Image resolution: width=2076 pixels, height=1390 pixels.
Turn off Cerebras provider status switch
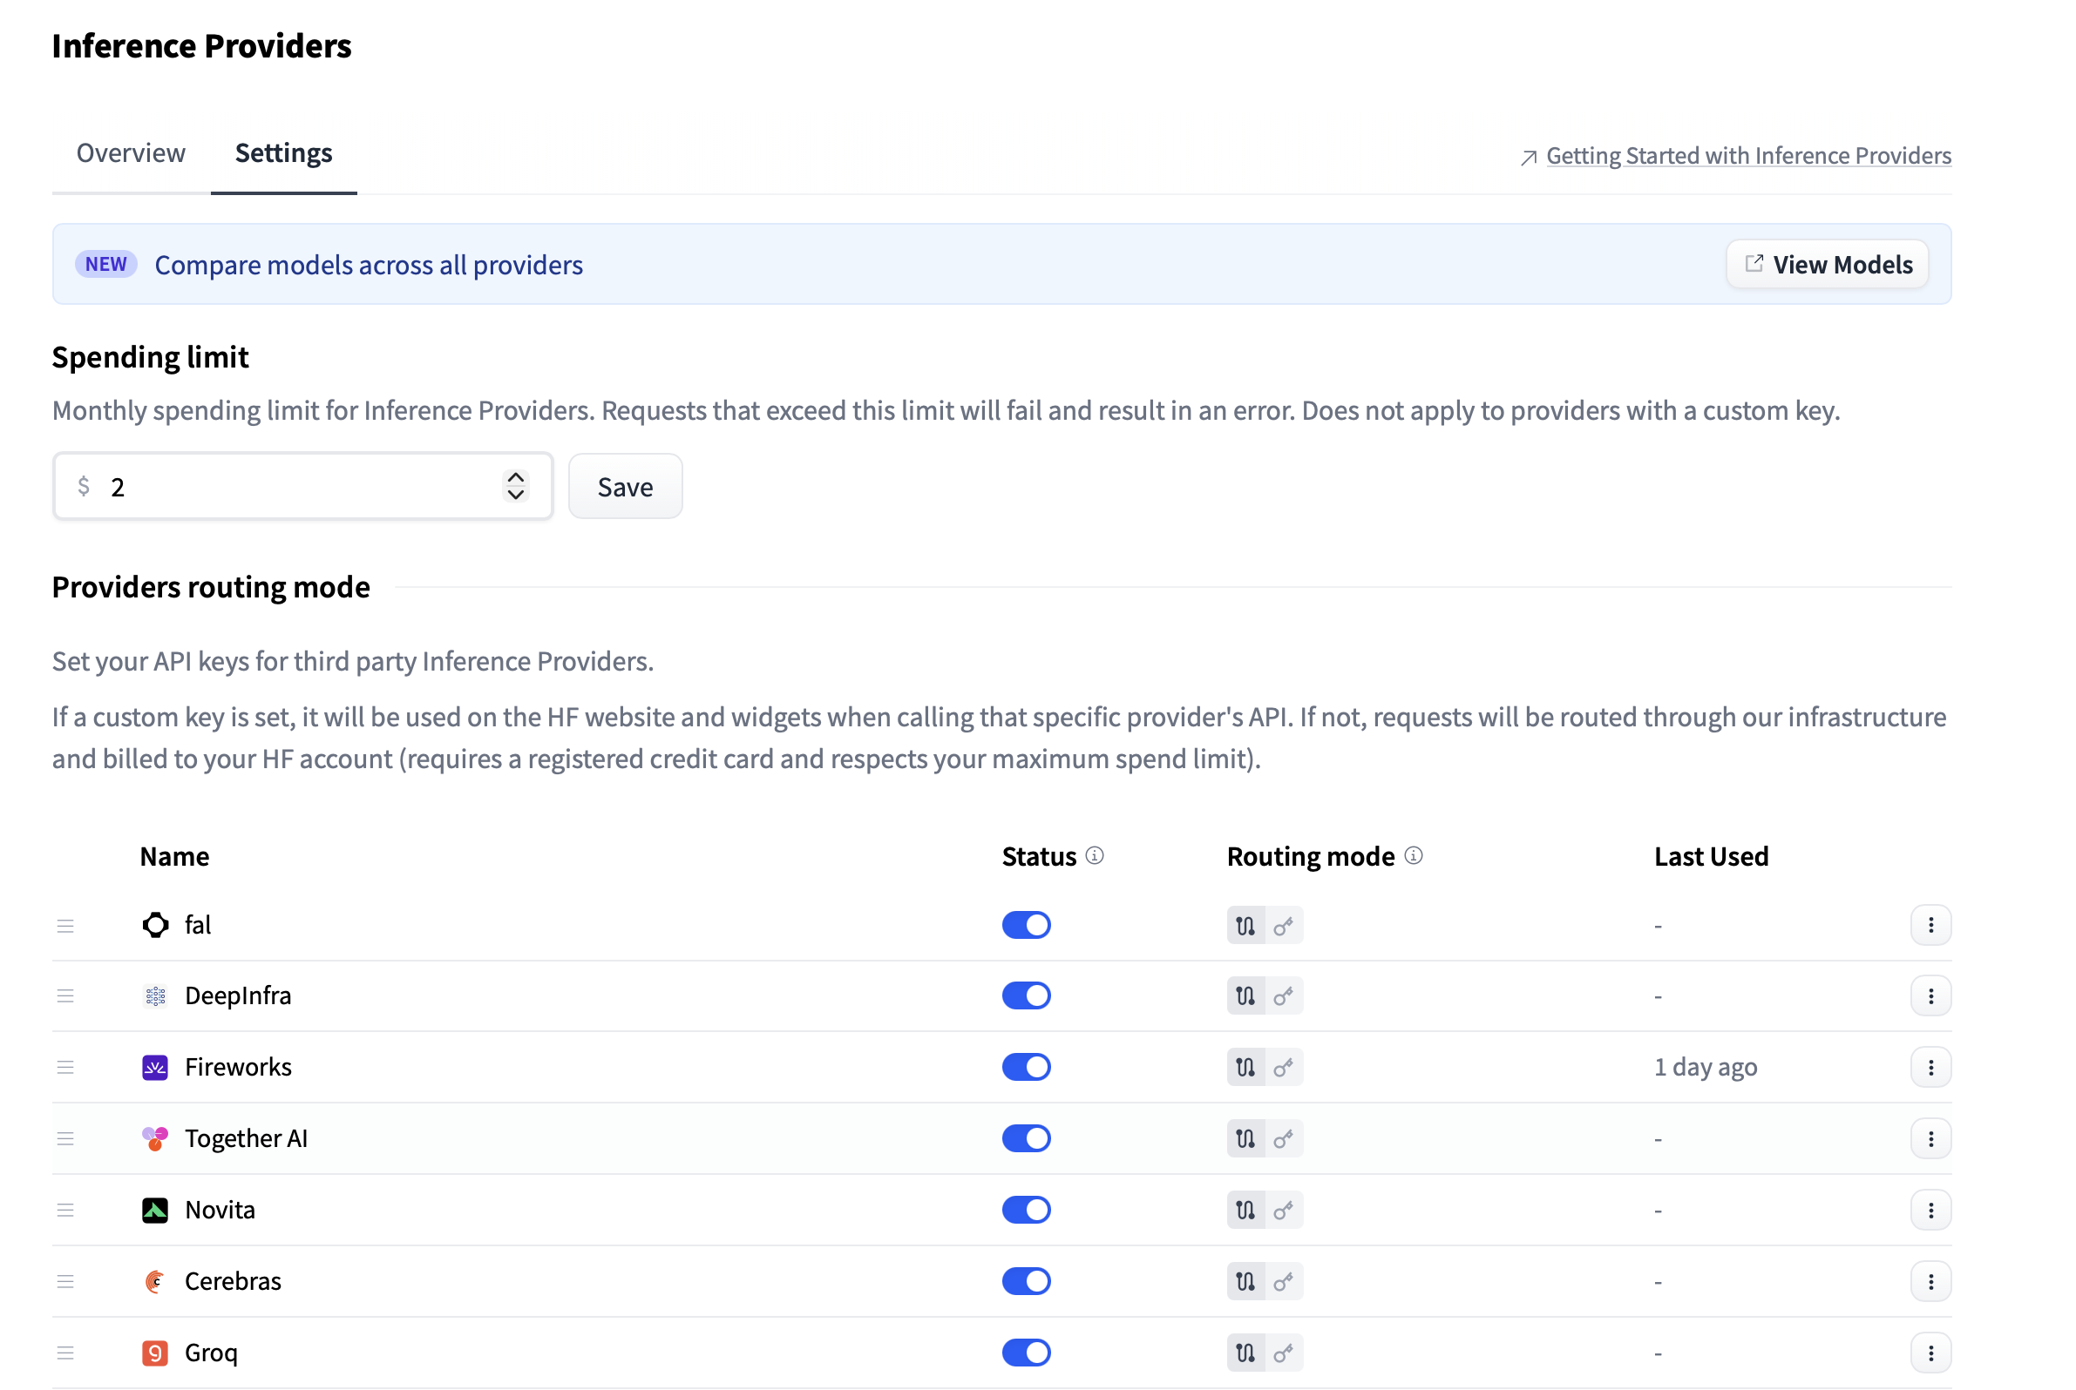[x=1027, y=1281]
